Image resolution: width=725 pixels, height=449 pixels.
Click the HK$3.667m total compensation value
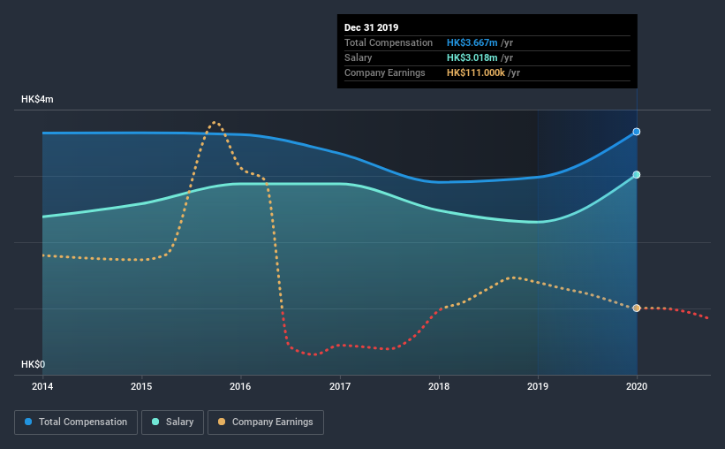[x=472, y=42]
